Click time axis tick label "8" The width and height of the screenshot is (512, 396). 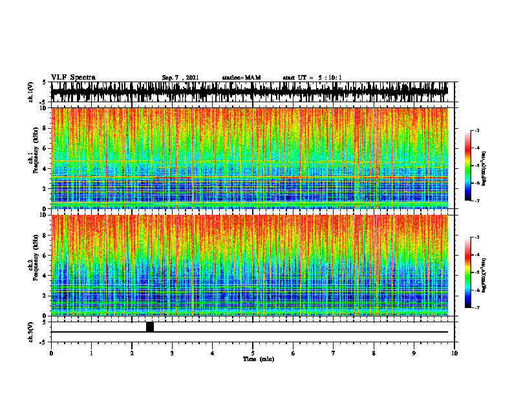click(x=374, y=353)
